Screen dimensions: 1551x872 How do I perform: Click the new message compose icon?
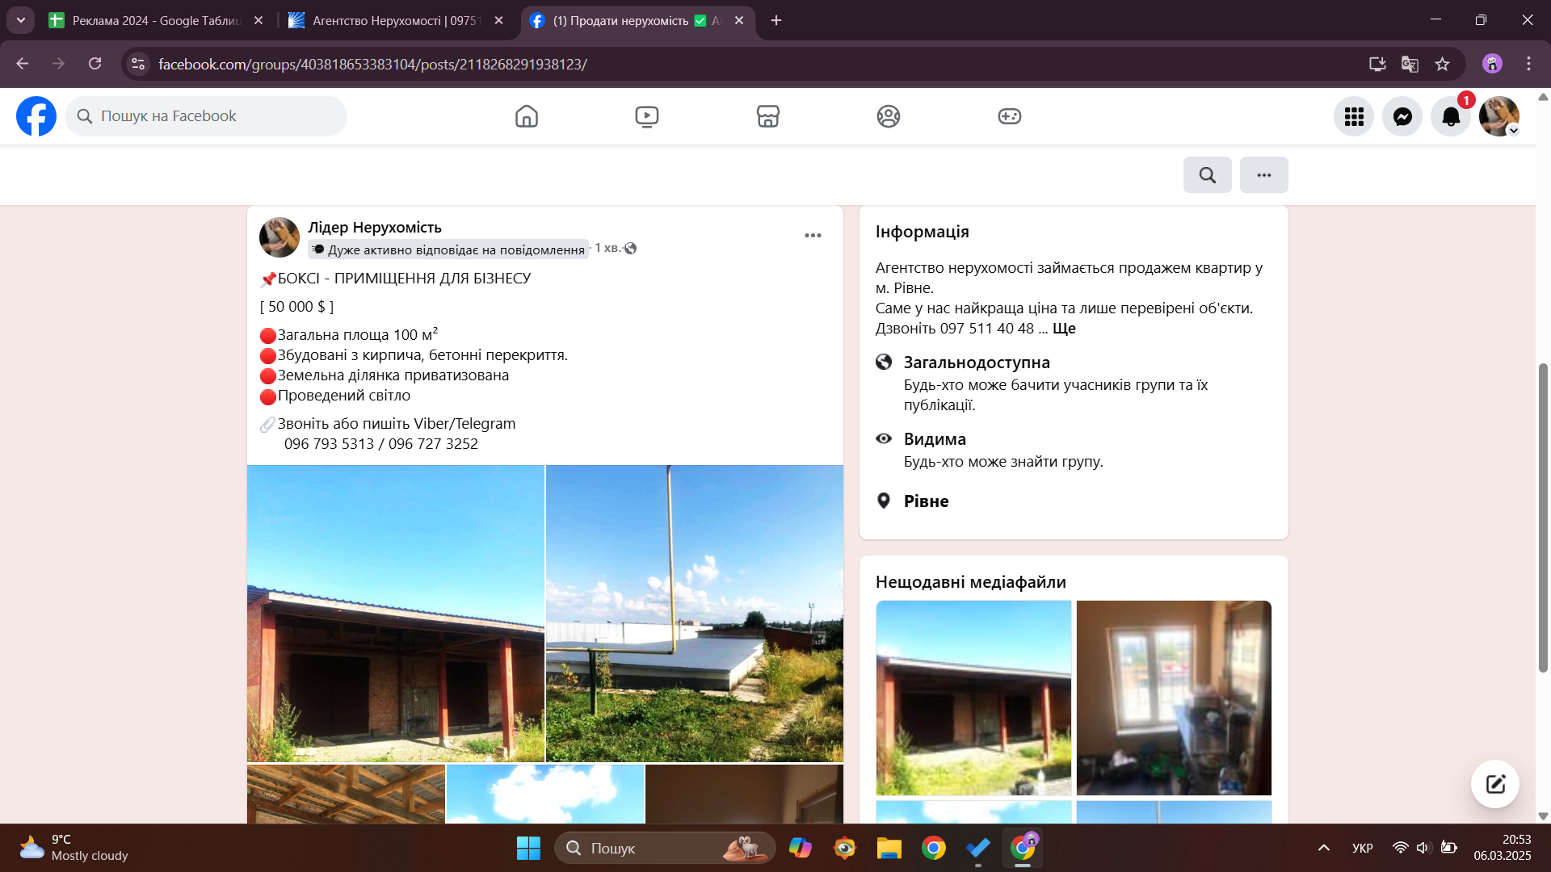tap(1494, 783)
